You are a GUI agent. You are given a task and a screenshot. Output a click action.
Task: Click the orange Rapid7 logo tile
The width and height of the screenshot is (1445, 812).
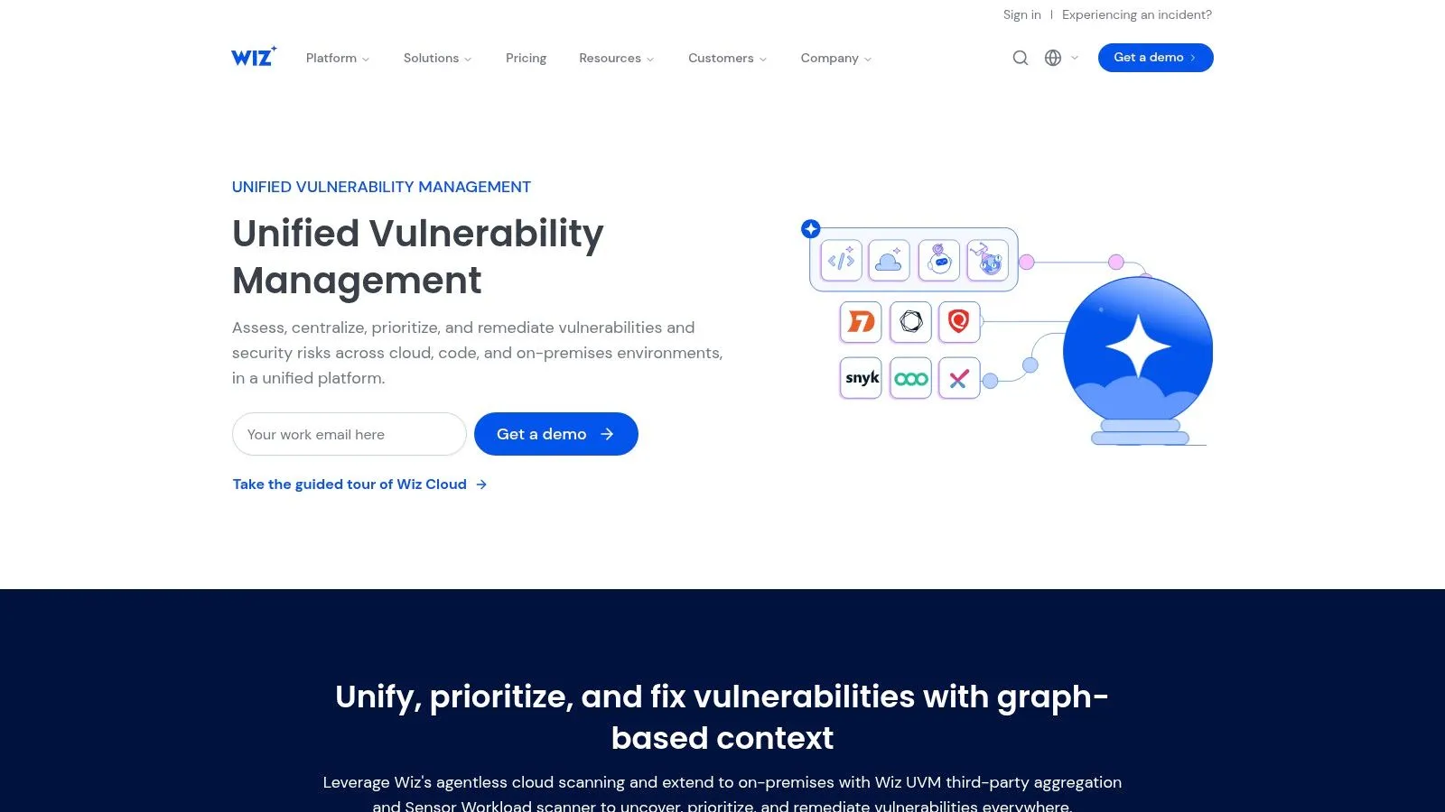[x=862, y=322]
